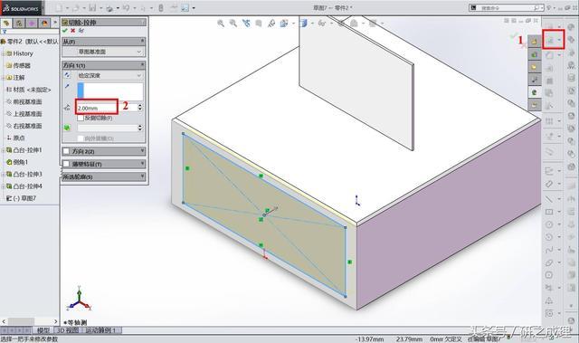
Task: Confirm the cut-extrude with the green checkmark
Action: tap(65, 31)
